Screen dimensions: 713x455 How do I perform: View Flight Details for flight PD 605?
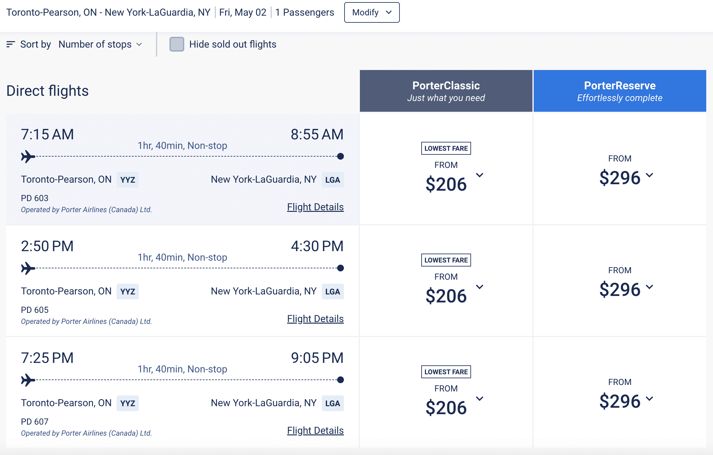[x=315, y=319]
